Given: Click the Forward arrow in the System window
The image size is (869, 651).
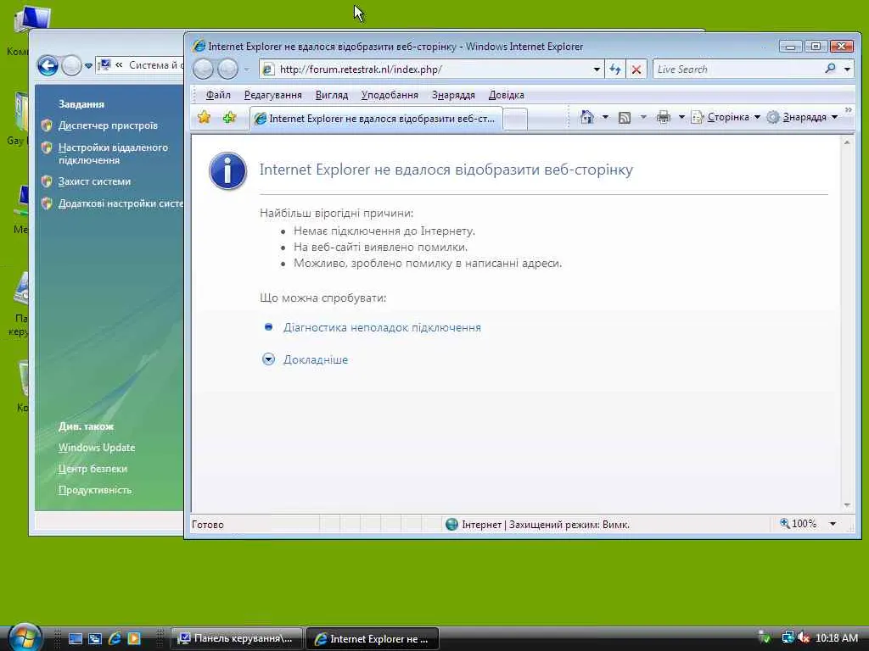Looking at the screenshot, I should click(71, 66).
